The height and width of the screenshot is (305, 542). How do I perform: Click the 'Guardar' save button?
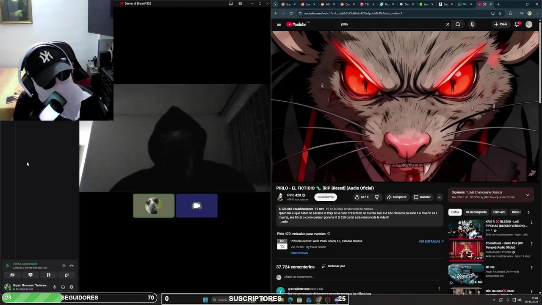pyautogui.click(x=422, y=197)
